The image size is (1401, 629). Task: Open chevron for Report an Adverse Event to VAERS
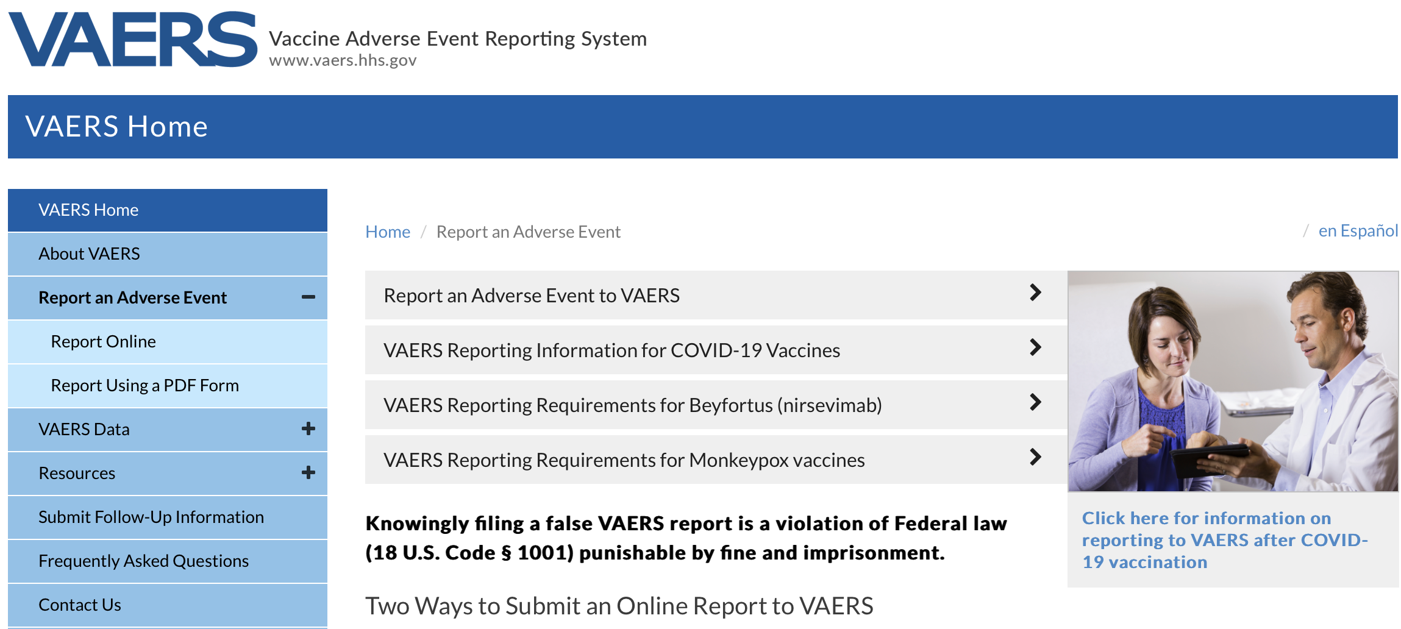click(1035, 293)
